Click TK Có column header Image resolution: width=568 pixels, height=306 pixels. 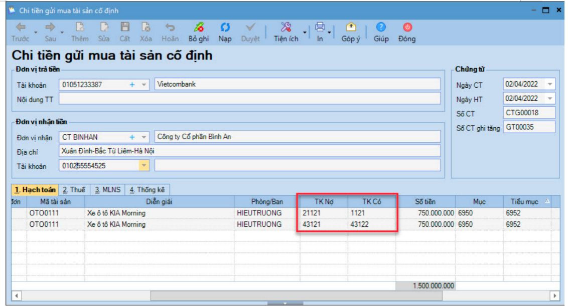[x=372, y=202]
